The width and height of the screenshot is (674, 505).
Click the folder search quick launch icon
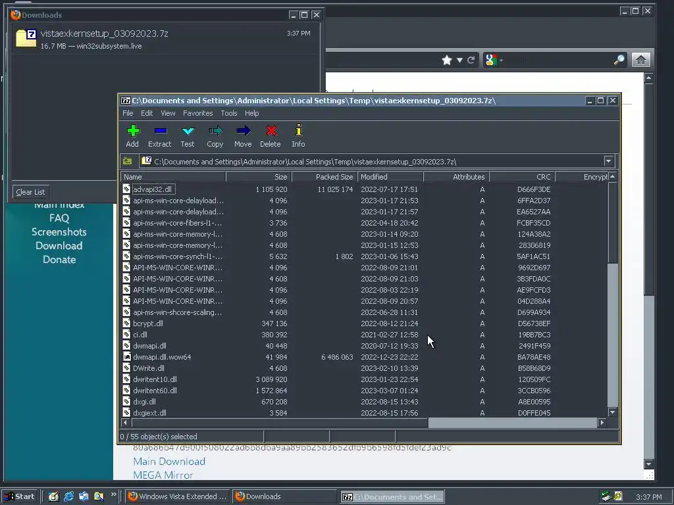(x=99, y=496)
